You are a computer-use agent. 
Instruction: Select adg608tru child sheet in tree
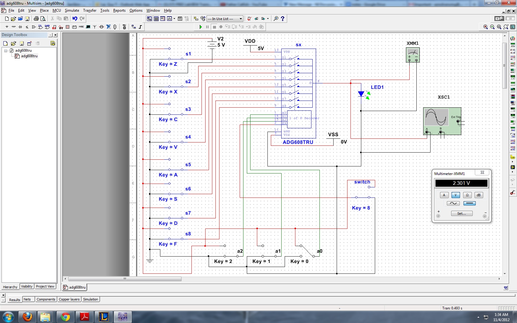pyautogui.click(x=29, y=56)
